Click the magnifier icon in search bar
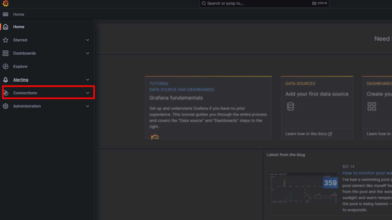This screenshot has width=392, height=220. (x=204, y=3)
